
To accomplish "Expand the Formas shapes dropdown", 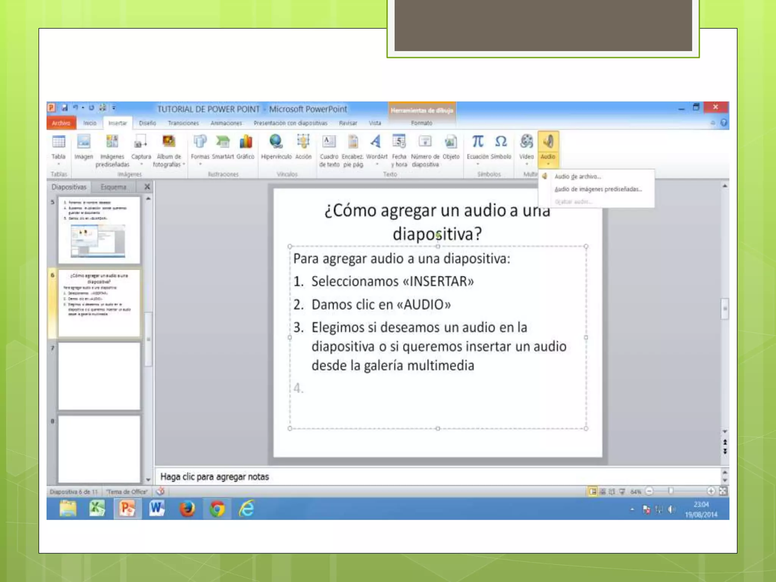I will pyautogui.click(x=200, y=164).
